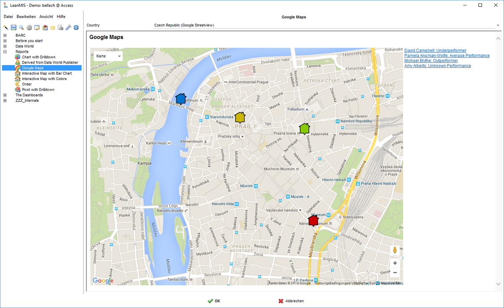Image resolution: width=504 pixels, height=308 pixels.
Task: Click the magnifying glass search icon
Action: 21,28
